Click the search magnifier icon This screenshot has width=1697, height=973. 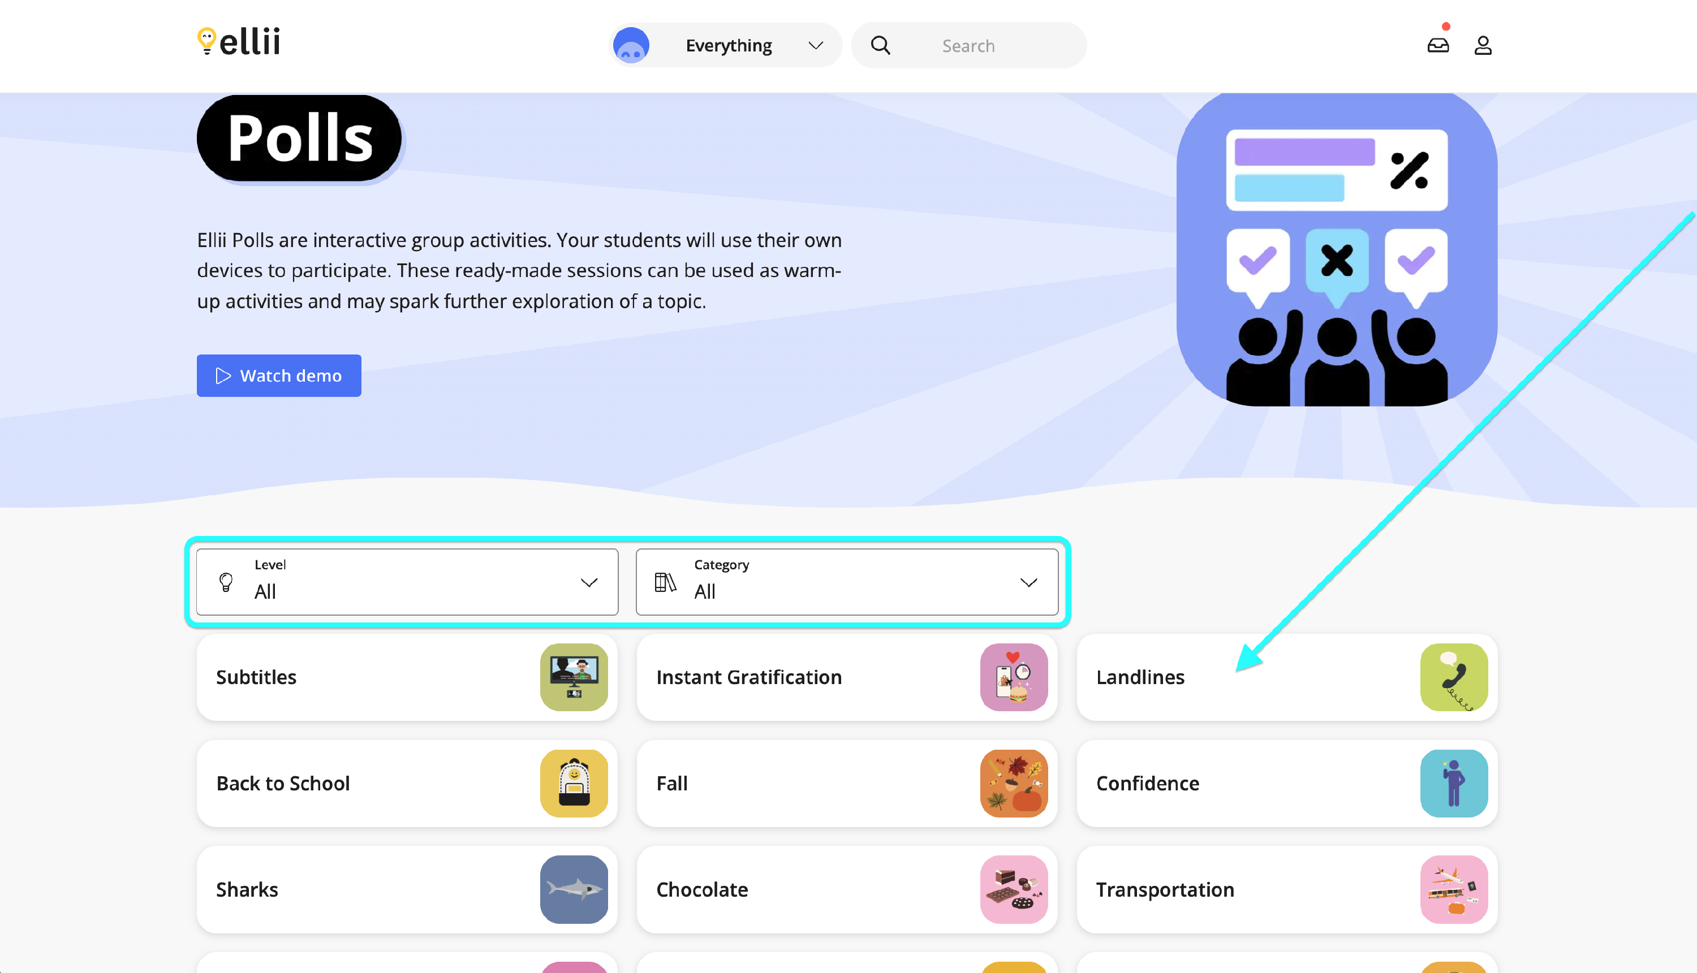[881, 45]
